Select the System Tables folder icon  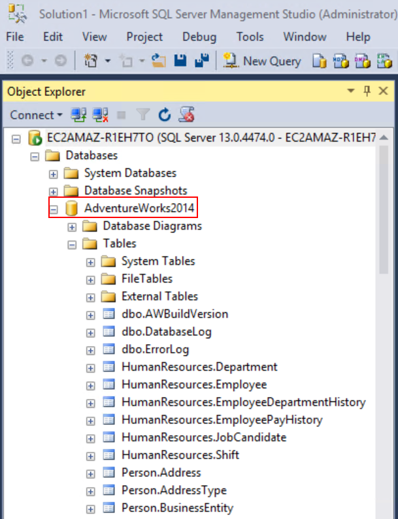click(108, 261)
